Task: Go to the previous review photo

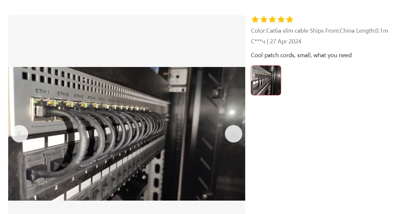Action: coord(20,134)
